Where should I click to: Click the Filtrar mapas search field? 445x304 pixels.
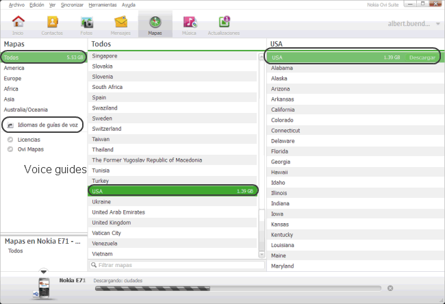coord(177,264)
